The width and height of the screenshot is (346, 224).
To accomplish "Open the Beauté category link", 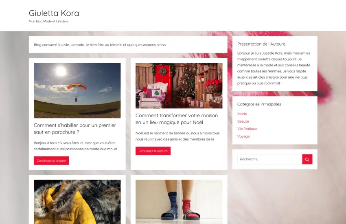I will click(243, 121).
